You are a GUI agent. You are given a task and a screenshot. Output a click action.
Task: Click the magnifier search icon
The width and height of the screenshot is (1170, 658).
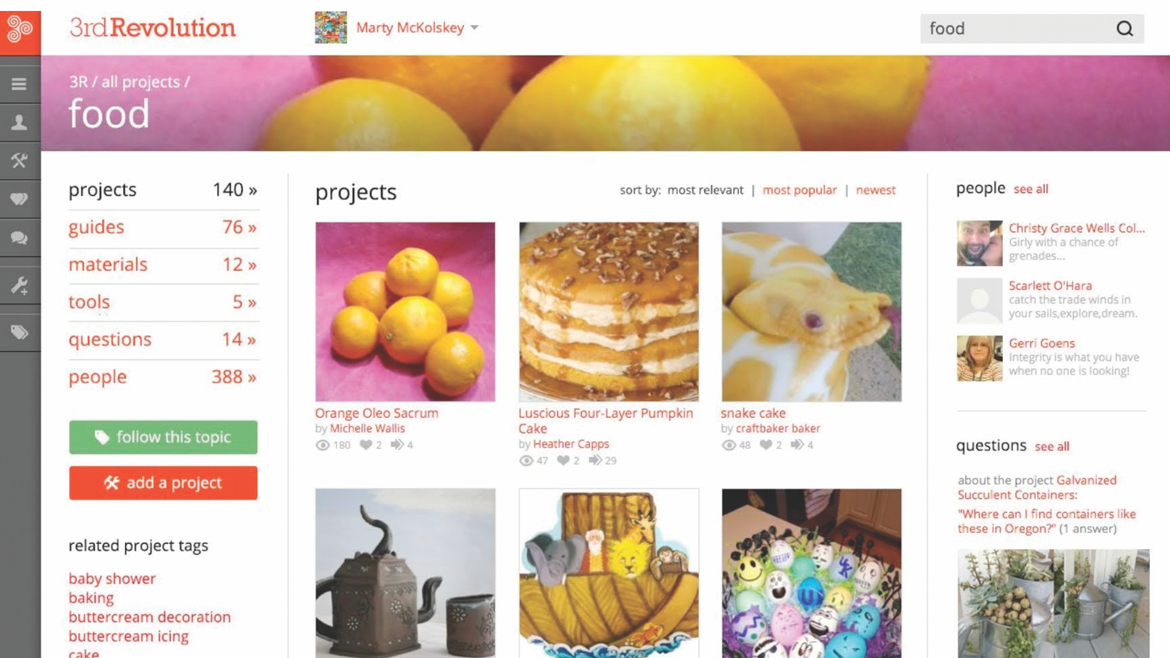1124,29
